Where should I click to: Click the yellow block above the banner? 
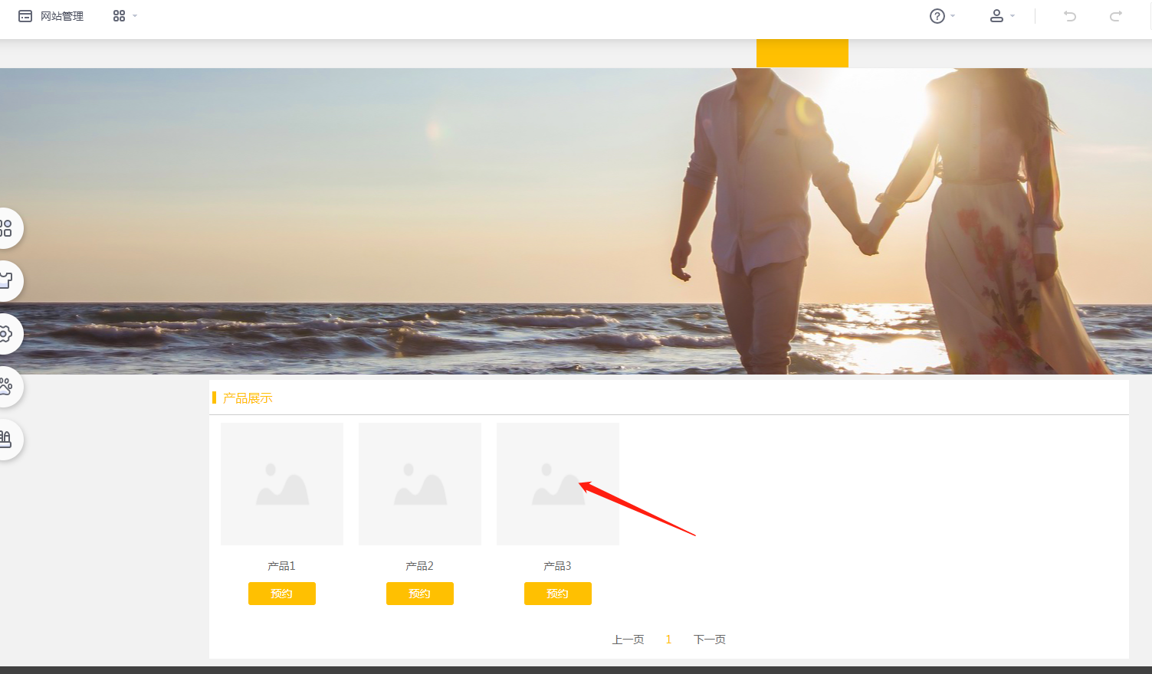tap(802, 53)
